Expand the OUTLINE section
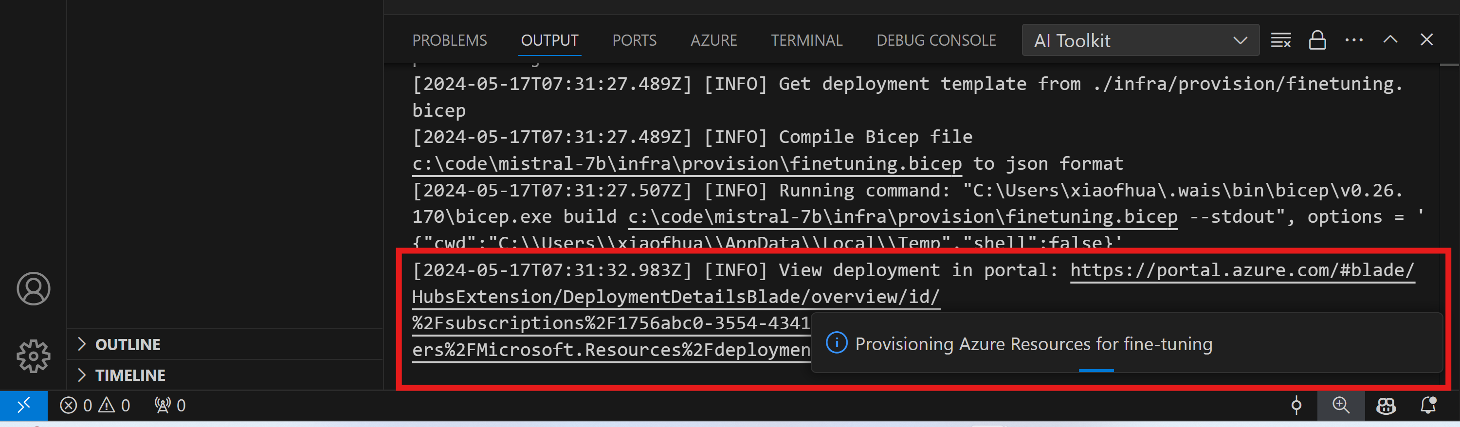This screenshot has height=427, width=1460. [x=128, y=344]
